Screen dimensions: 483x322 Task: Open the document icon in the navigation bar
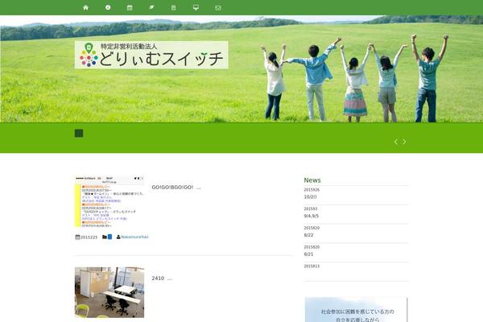pyautogui.click(x=173, y=8)
